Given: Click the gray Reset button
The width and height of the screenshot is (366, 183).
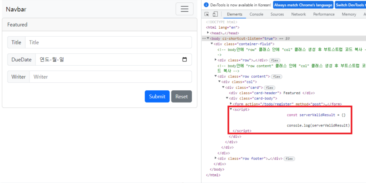Looking at the screenshot, I should point(181,96).
